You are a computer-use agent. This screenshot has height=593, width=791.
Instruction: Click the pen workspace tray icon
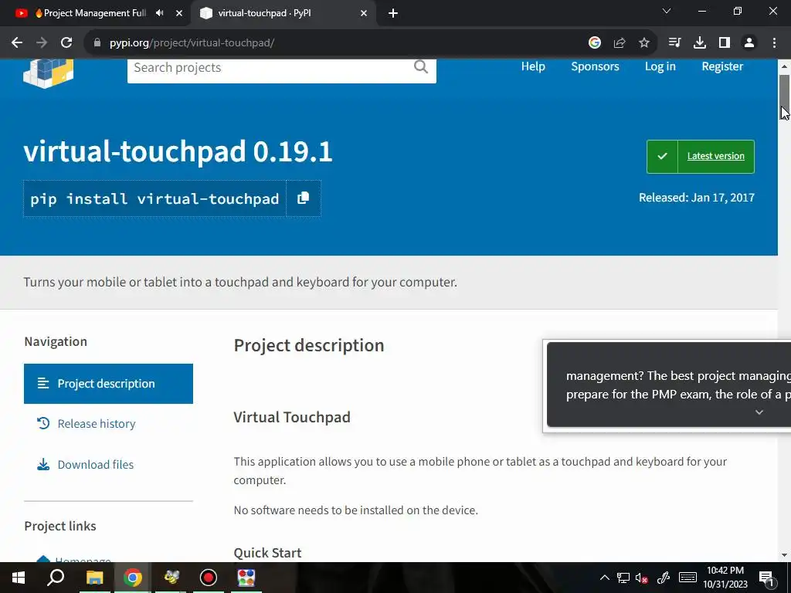tap(664, 578)
